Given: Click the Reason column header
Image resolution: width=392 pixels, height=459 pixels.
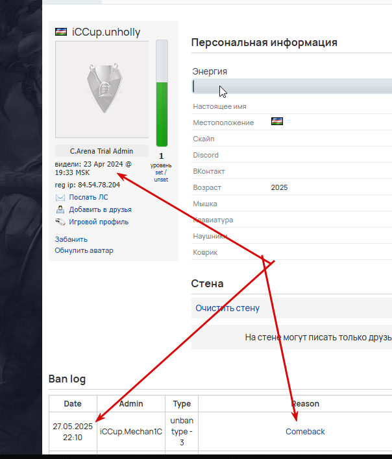Looking at the screenshot, I should click(x=305, y=404).
